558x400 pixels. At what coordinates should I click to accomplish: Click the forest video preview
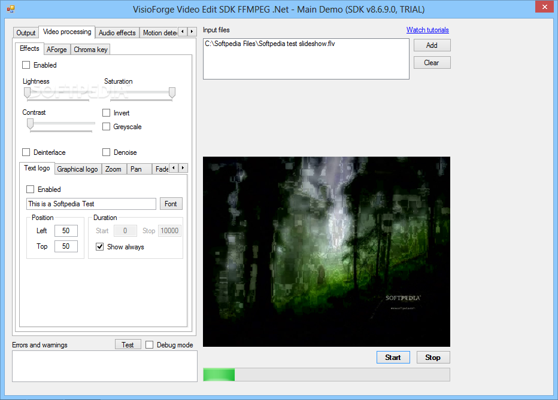click(x=326, y=252)
